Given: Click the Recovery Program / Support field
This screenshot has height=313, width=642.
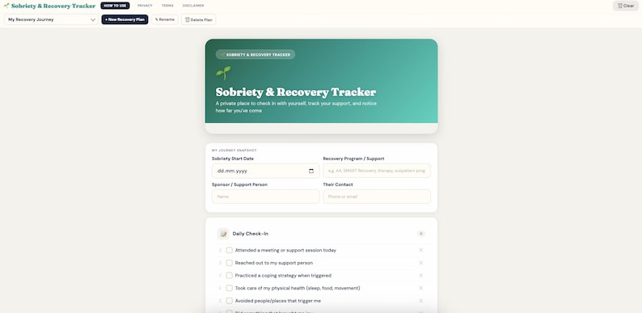Looking at the screenshot, I should coord(377,171).
